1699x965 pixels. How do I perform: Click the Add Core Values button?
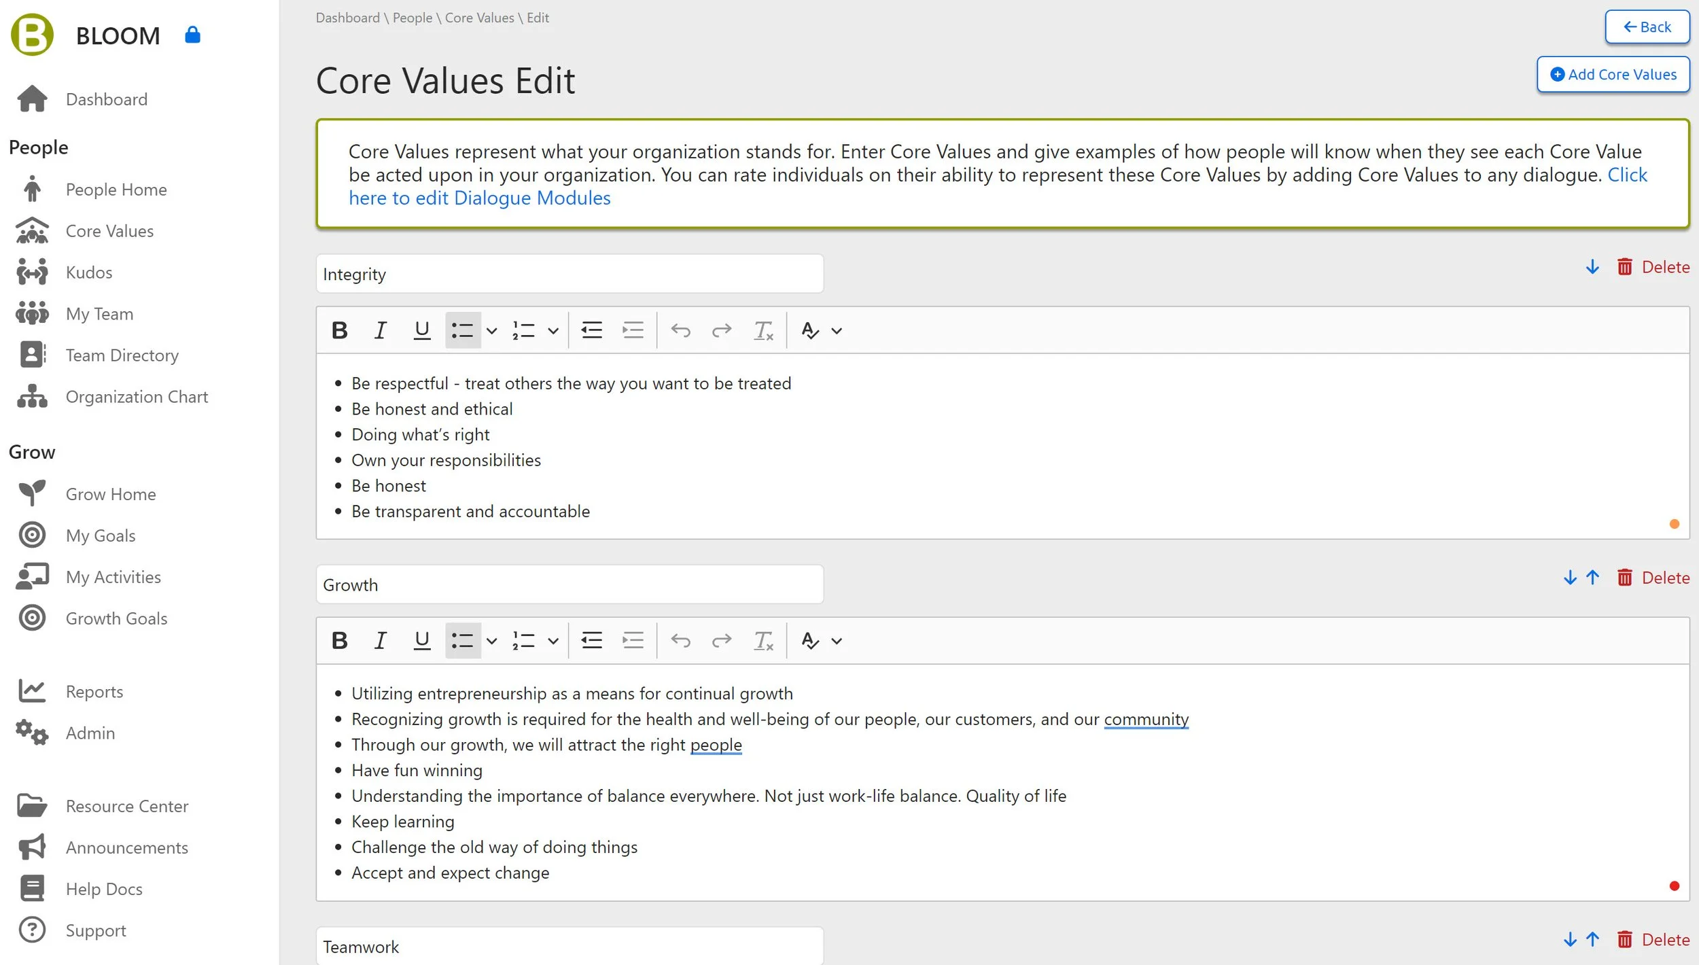coord(1613,75)
